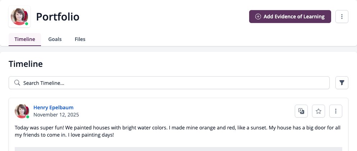Click the Portfolio page title
This screenshot has width=357, height=151.
click(x=58, y=17)
